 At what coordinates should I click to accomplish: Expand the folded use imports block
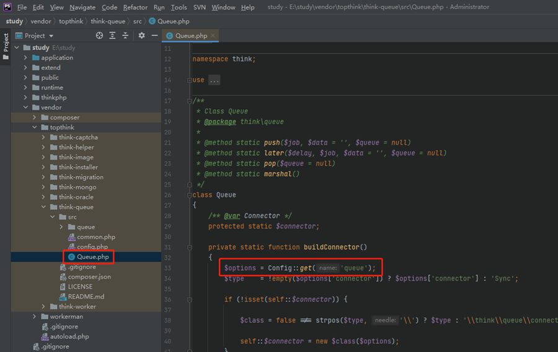point(214,80)
